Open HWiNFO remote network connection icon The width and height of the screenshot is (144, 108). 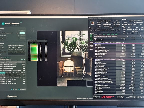coord(118,97)
